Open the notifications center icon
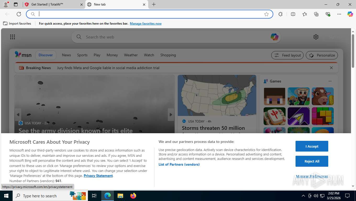 (x=347, y=196)
